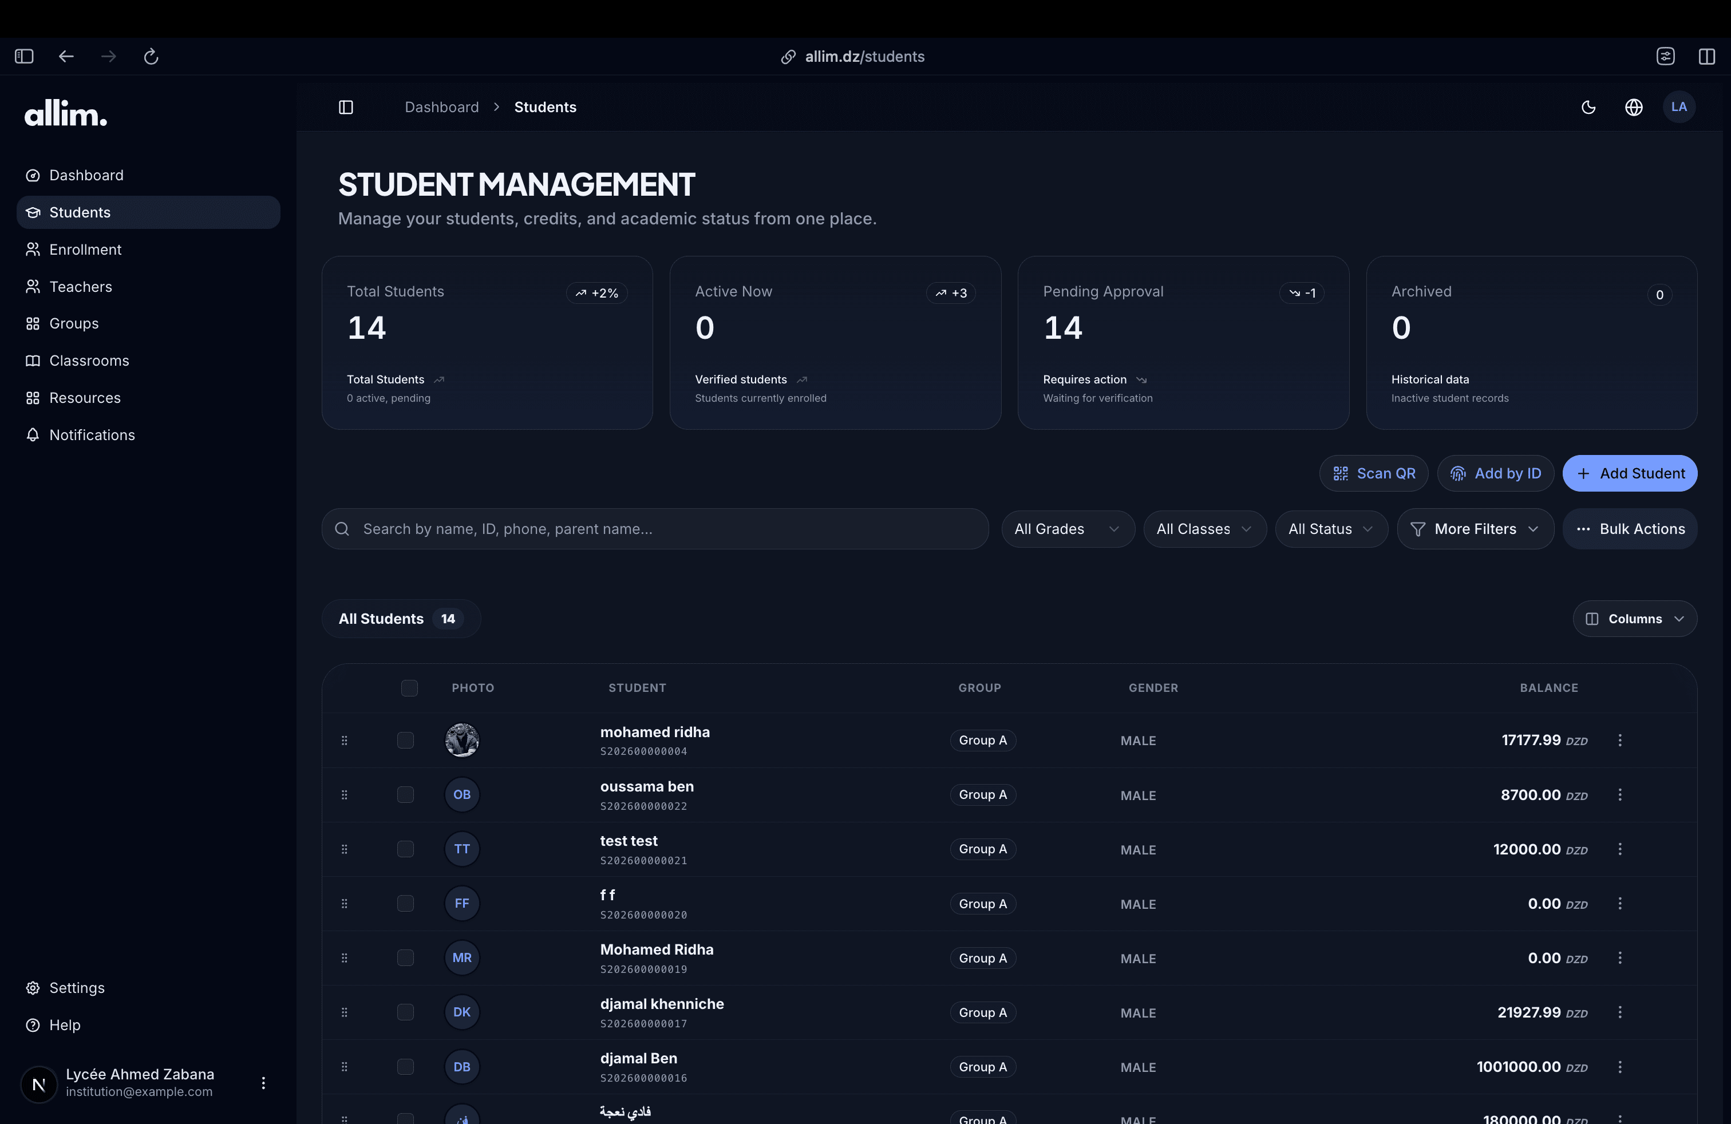Click the browser address bar URL
The image size is (1731, 1124).
[864, 57]
